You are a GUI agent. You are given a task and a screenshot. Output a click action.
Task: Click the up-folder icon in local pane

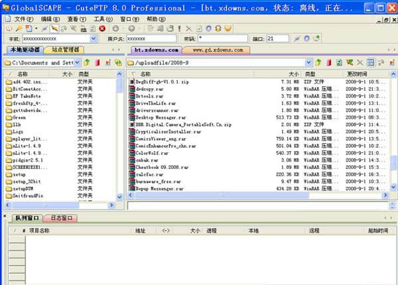point(87,62)
